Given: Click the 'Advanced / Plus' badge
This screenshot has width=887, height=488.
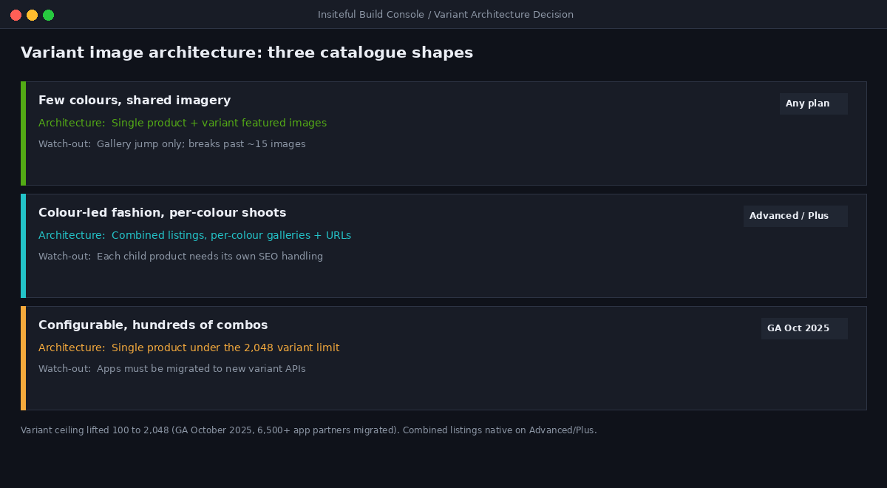Looking at the screenshot, I should (x=795, y=216).
